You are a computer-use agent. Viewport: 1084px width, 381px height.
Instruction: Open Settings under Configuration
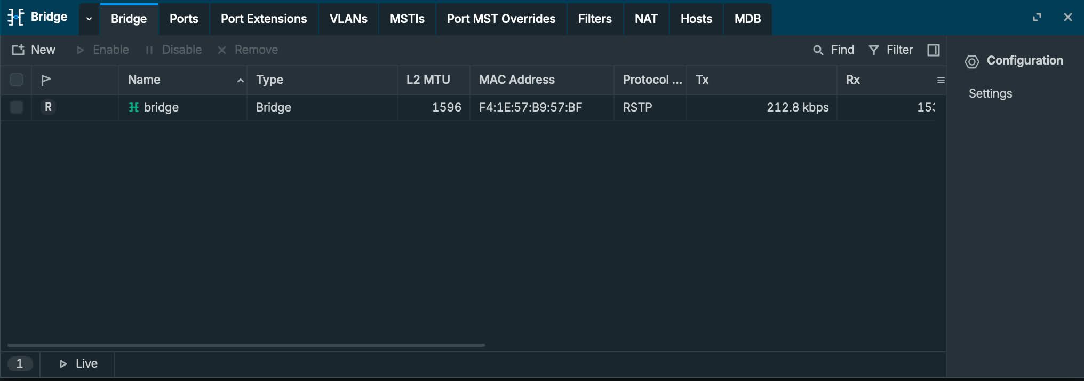tap(990, 93)
